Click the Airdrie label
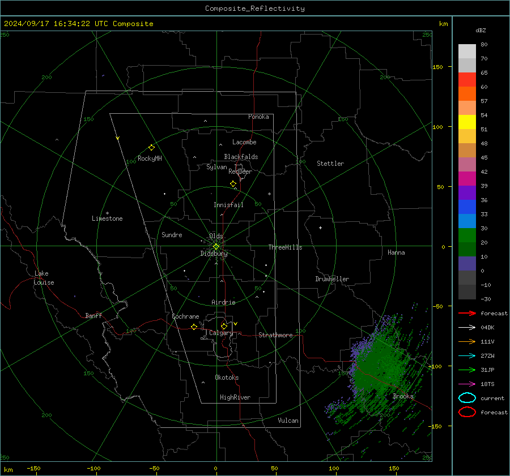Screen dimensions: 510x476 tap(223, 302)
